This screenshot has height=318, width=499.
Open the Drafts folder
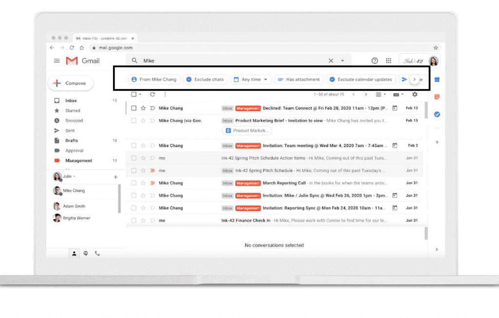(72, 141)
